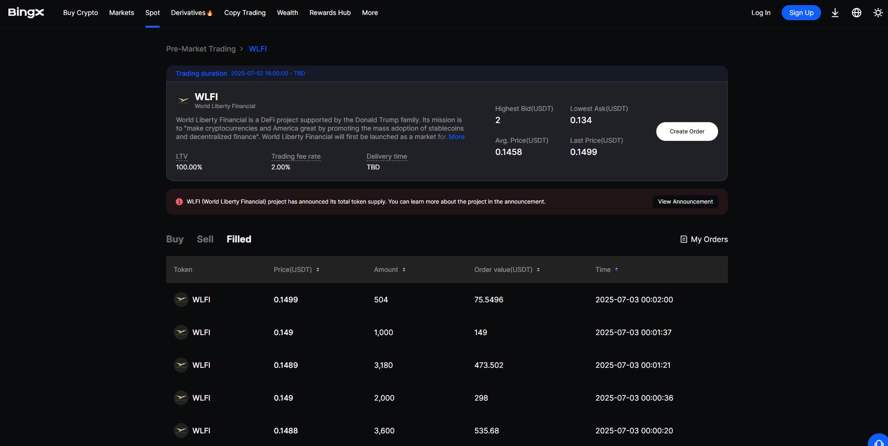Click the WLFI token icon in the 0.1489 row
888x446 pixels.
[181, 365]
